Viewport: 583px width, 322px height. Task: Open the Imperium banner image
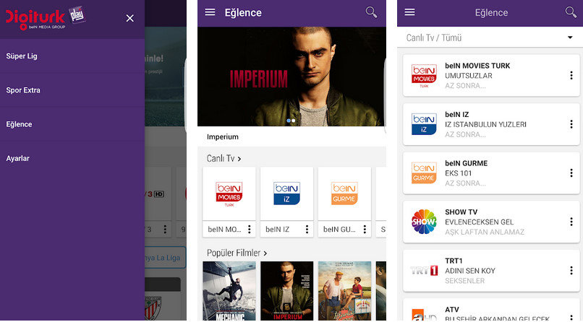292,77
